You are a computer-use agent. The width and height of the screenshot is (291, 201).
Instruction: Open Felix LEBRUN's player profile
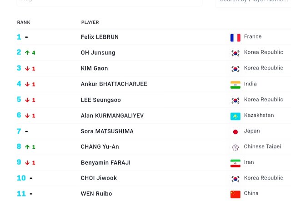(100, 37)
